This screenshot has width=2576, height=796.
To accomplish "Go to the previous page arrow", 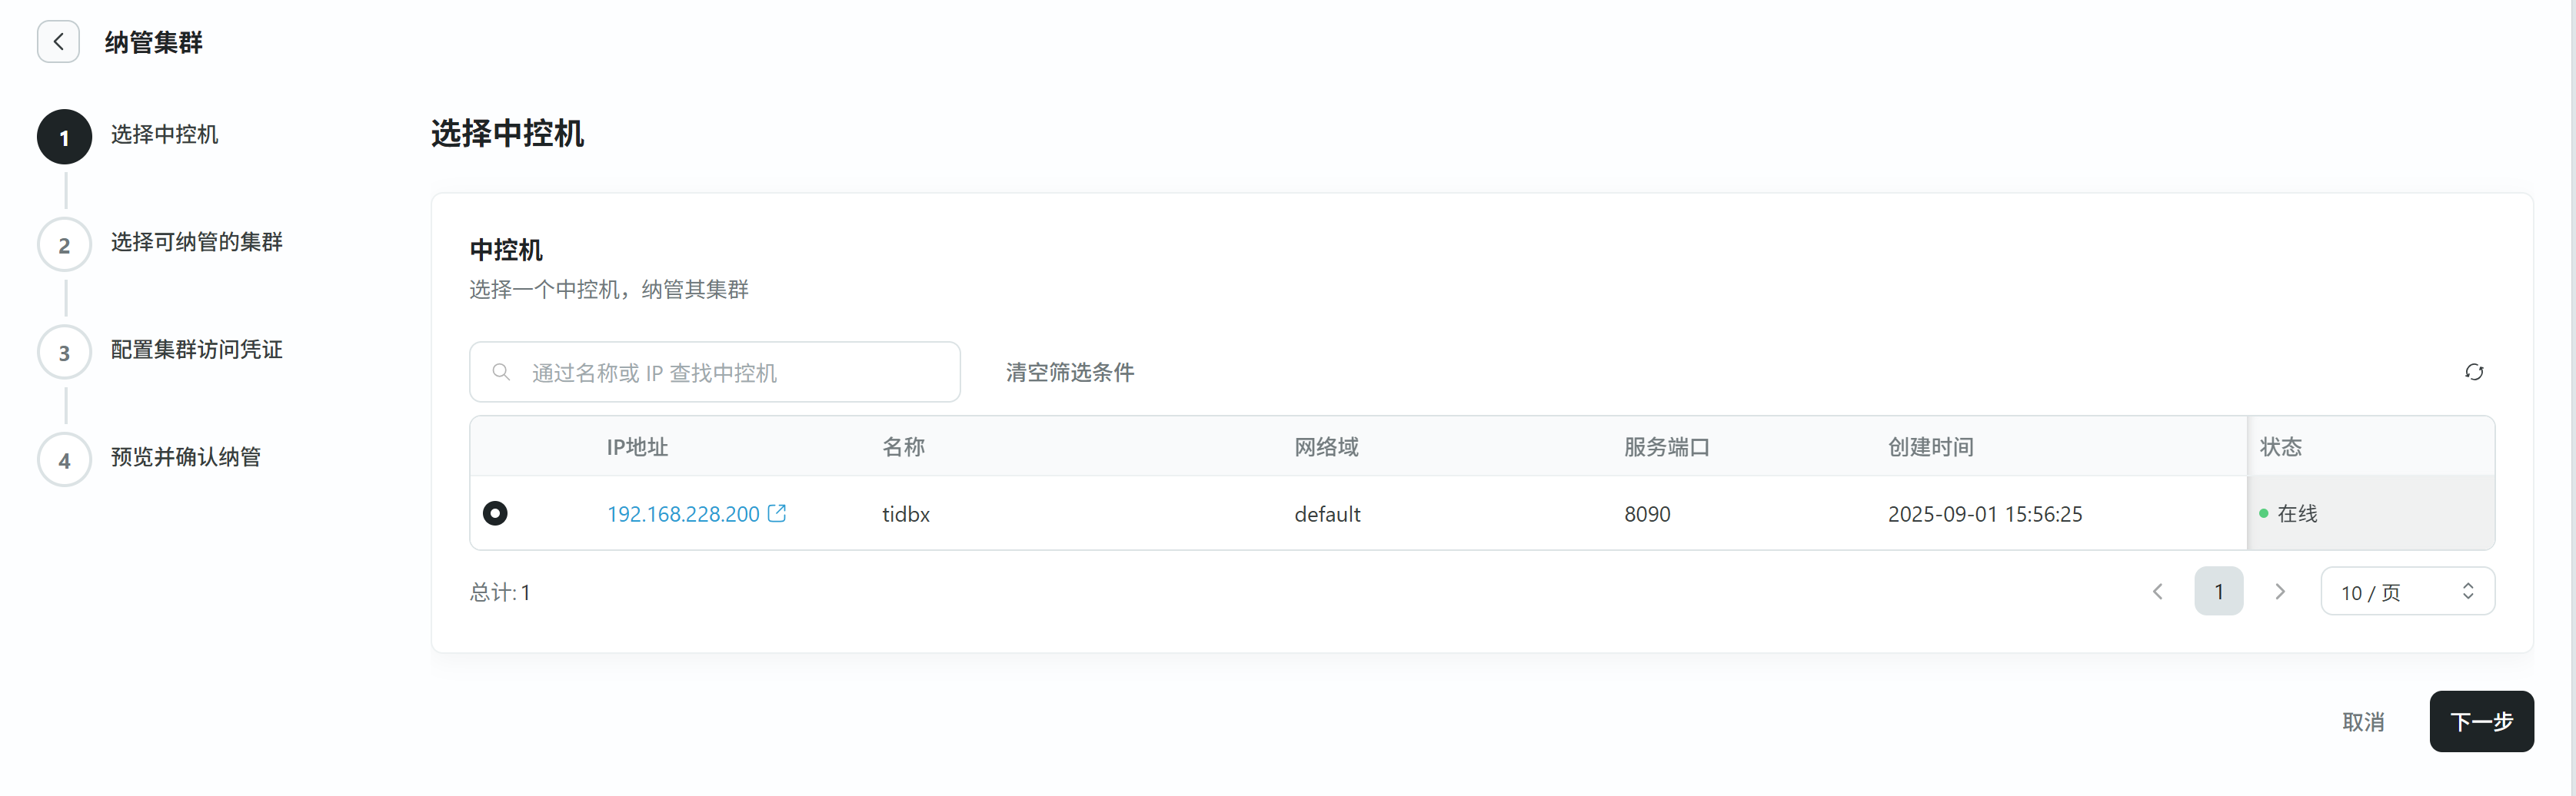I will point(2157,592).
